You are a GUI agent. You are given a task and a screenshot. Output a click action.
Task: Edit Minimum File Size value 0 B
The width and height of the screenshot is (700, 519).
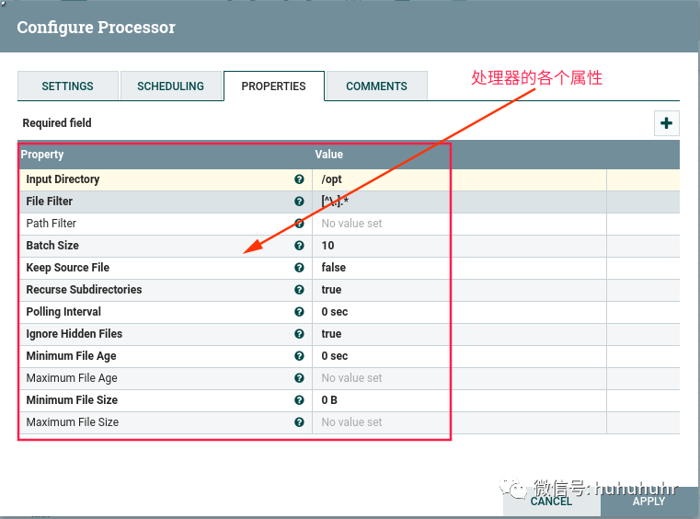click(x=459, y=400)
